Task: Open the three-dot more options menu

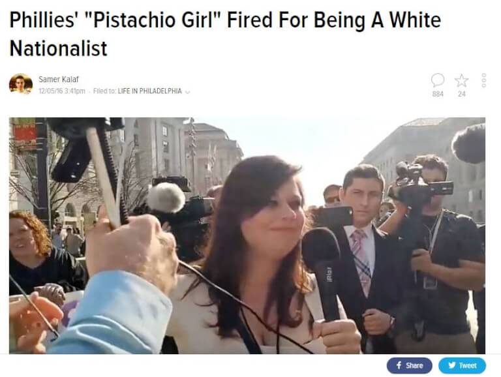Action: tap(484, 80)
